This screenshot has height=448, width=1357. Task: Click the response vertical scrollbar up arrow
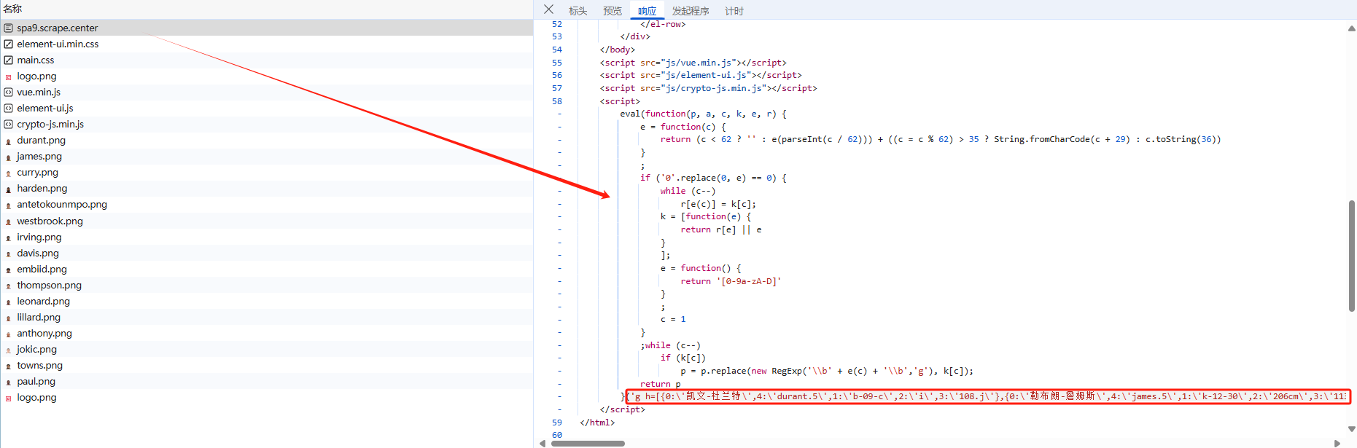point(1351,28)
